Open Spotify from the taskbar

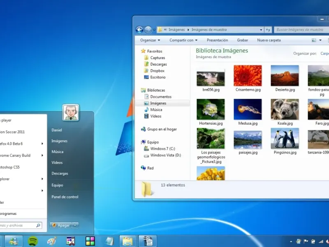[32, 241]
